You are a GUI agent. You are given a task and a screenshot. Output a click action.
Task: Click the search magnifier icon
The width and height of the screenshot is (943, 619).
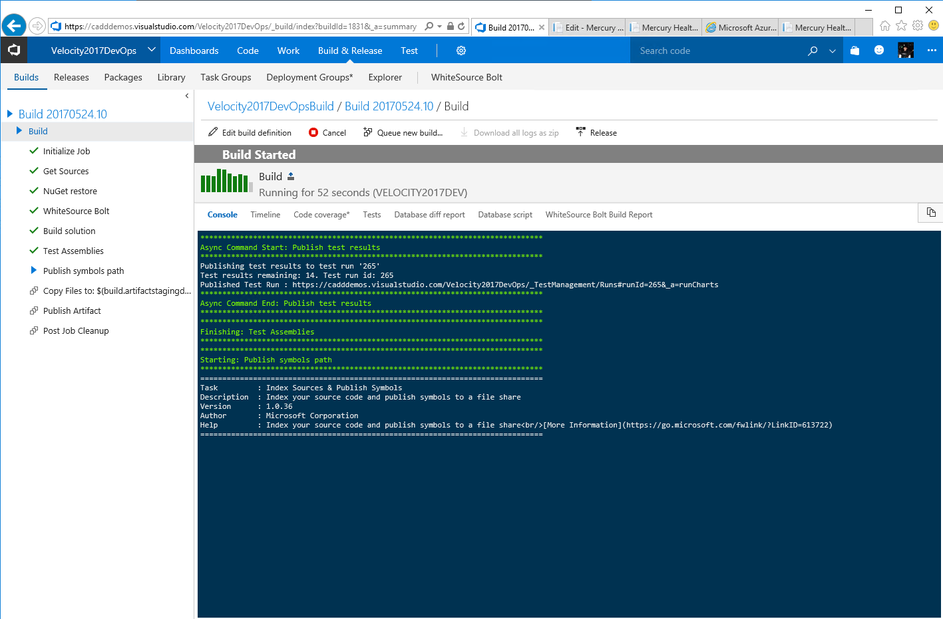813,51
